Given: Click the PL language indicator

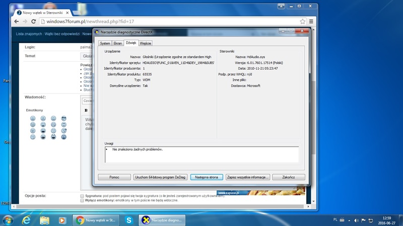Looking at the screenshot, I should click(335, 219).
